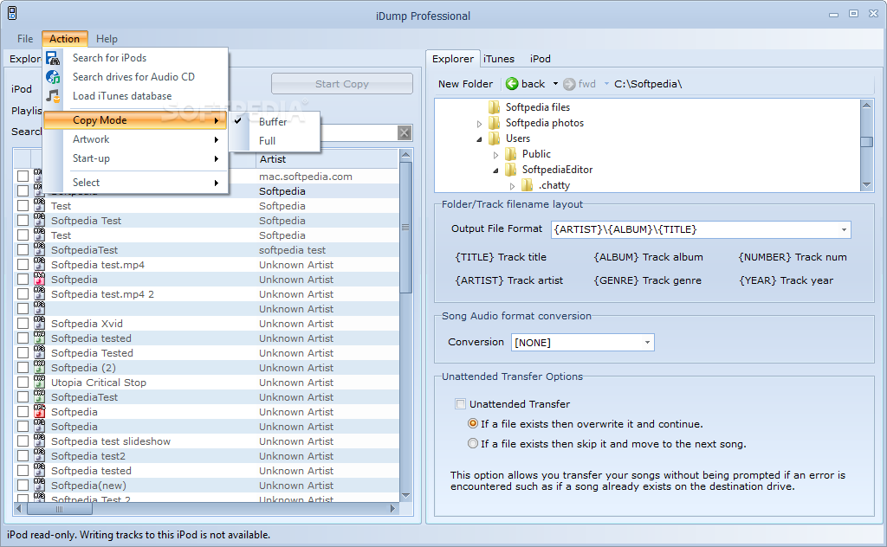887x547 pixels.
Task: Click the track icon beside Softpedia Tested
Action: (39, 352)
